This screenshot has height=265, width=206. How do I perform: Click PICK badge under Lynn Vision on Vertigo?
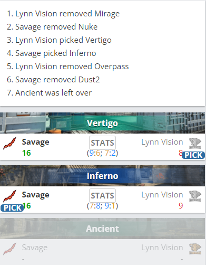(x=193, y=155)
